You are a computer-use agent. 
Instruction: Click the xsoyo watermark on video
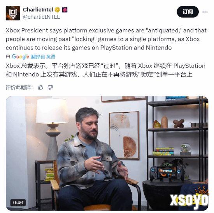coord(189,200)
